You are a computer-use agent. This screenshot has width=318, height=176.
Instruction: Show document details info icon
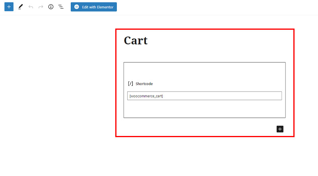coord(51,7)
